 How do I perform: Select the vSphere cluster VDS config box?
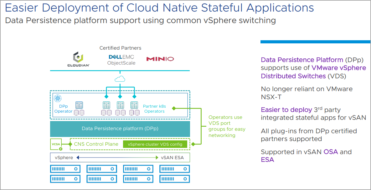tap(155, 144)
